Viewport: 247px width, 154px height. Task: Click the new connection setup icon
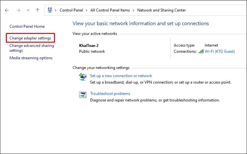[x=83, y=77]
